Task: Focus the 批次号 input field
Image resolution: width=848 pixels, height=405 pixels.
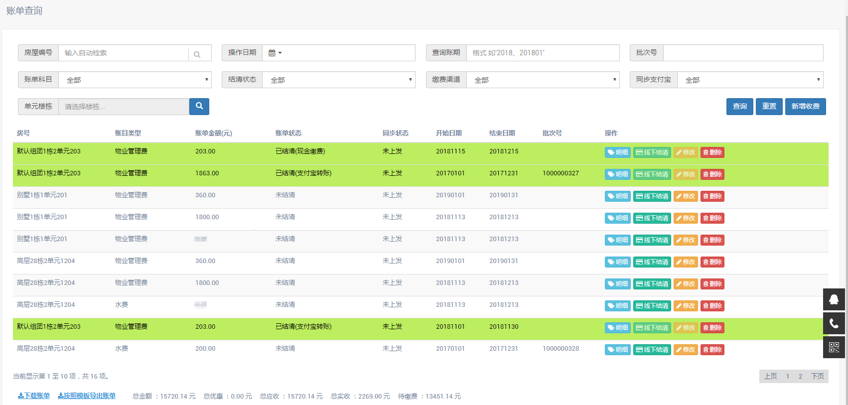Action: [x=743, y=53]
